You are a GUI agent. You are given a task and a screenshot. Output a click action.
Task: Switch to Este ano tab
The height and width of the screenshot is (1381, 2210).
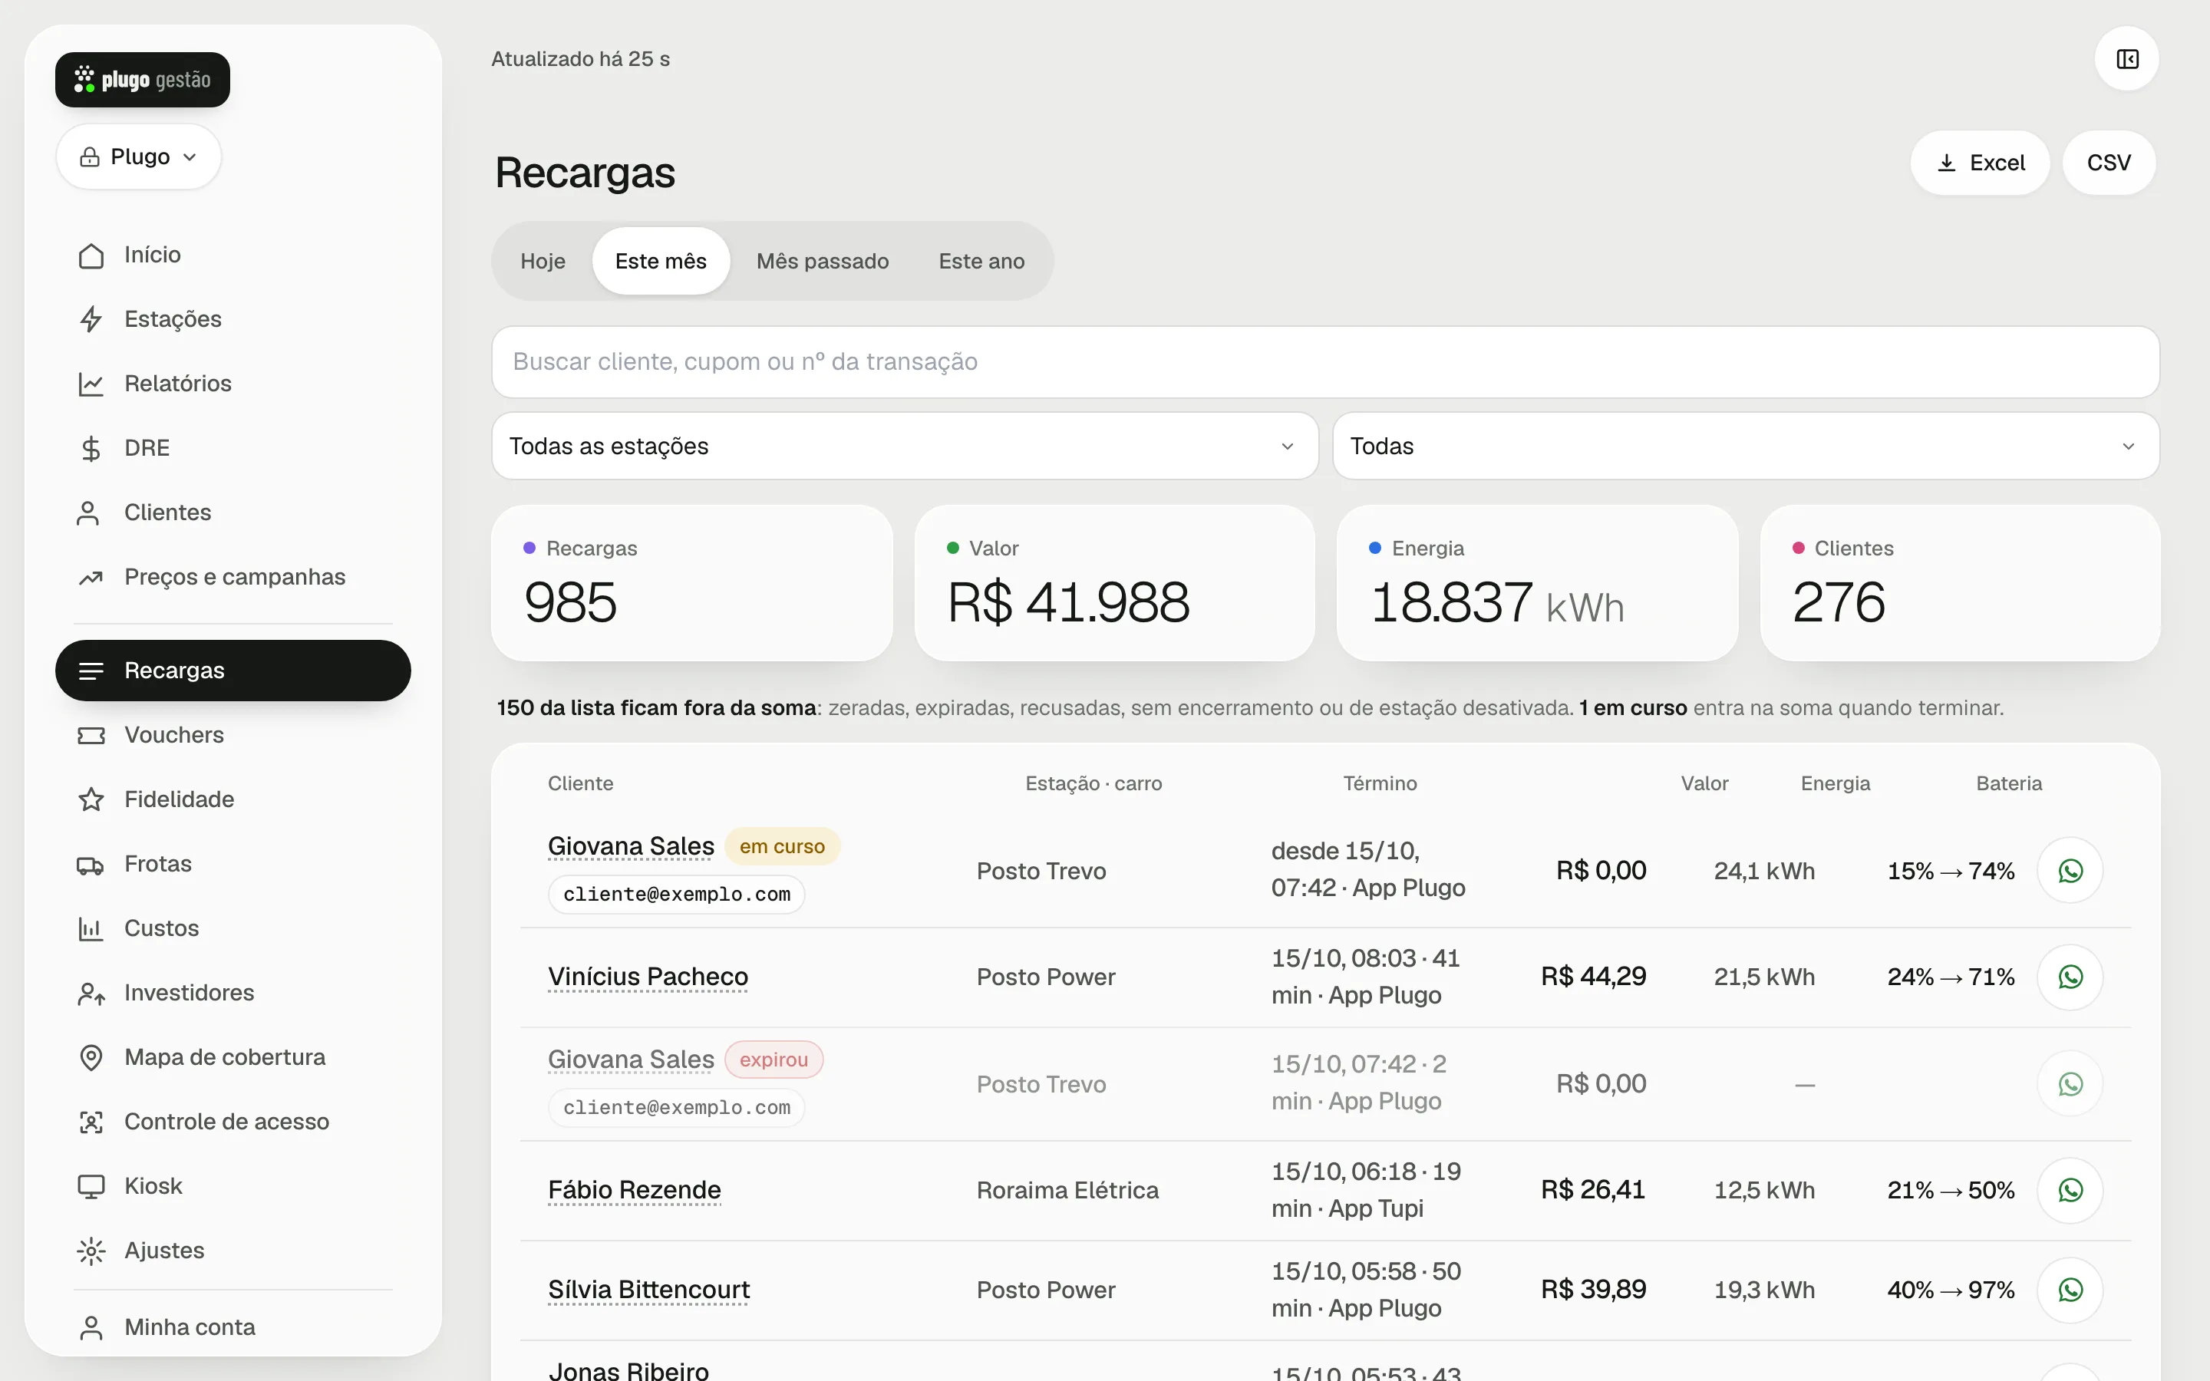pos(981,261)
